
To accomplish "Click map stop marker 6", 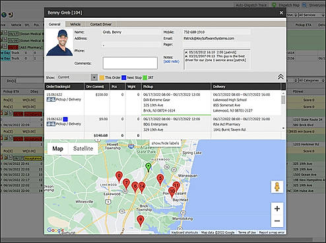I will (x=135, y=188).
